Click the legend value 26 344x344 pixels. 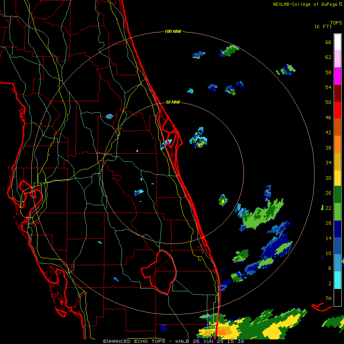328,193
